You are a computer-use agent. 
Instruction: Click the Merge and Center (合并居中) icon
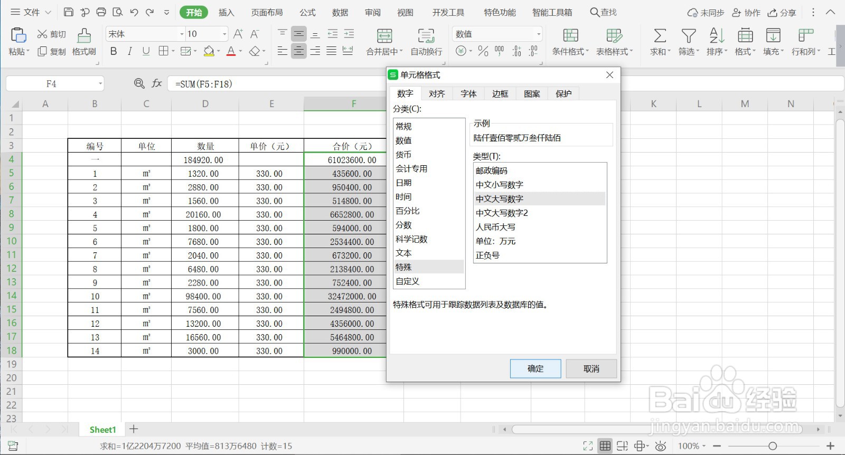tap(384, 35)
